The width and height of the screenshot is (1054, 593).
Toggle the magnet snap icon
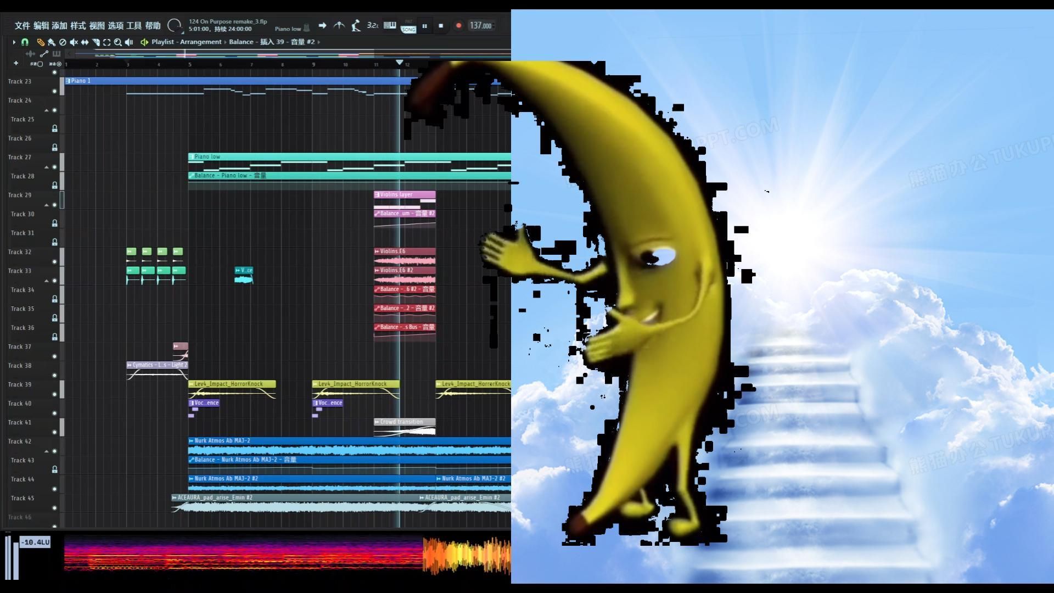pyautogui.click(x=25, y=42)
